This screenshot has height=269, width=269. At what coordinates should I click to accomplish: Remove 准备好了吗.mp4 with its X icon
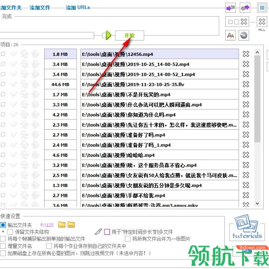pyautogui.click(x=246, y=135)
